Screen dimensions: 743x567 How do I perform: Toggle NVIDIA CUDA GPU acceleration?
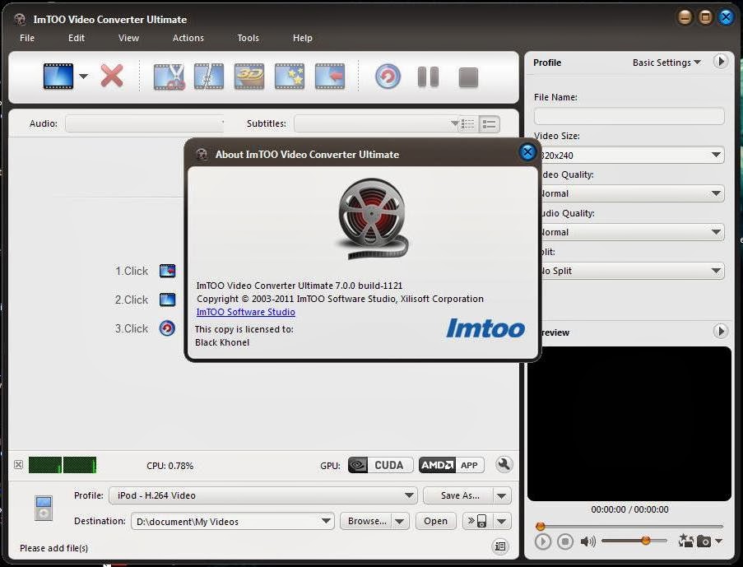[x=380, y=465]
